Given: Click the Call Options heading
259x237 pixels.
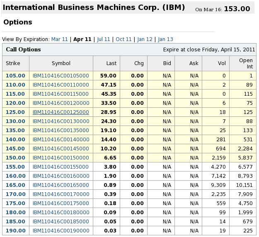Looking at the screenshot, I should click(23, 49).
